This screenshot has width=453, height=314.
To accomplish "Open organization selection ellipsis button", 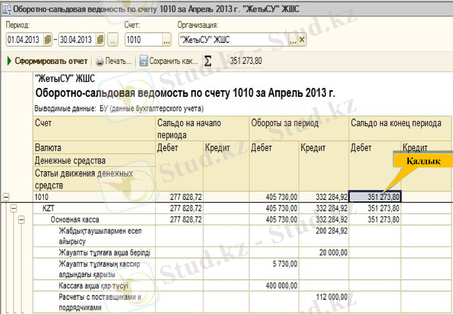I will coord(293,40).
